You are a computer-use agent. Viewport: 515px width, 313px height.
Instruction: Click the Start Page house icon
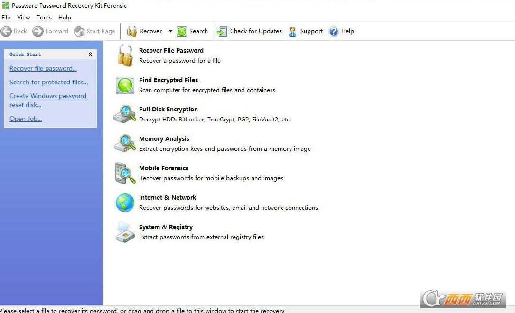pos(79,31)
